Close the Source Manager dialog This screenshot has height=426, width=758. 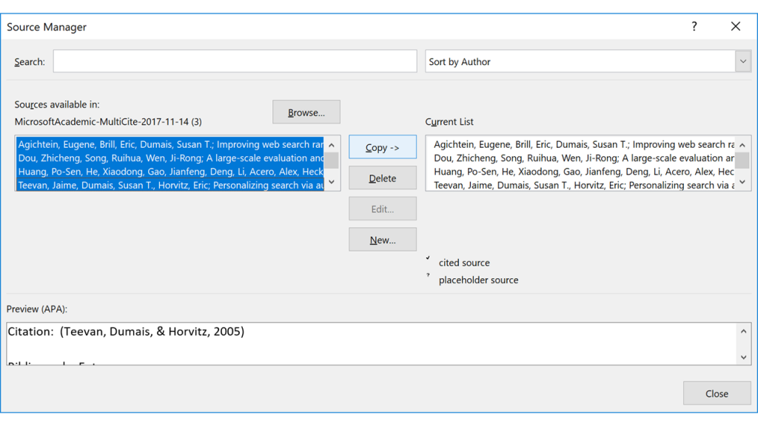[x=716, y=393]
